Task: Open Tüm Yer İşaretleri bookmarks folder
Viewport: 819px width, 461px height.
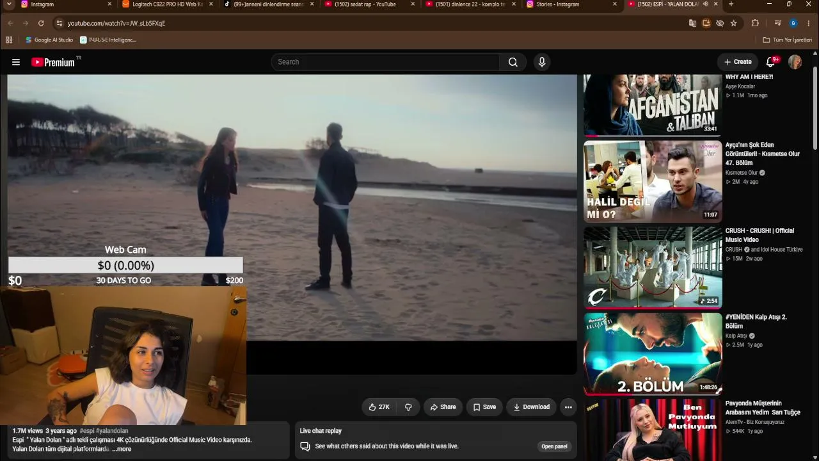Action: [x=788, y=40]
